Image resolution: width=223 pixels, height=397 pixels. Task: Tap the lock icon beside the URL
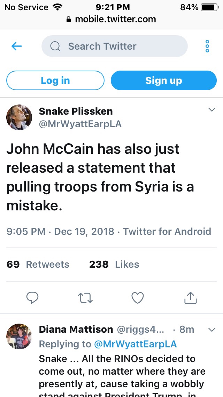tap(69, 20)
